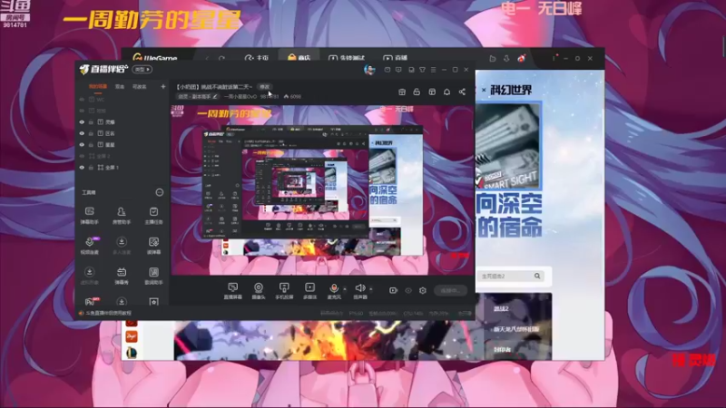Open the WeGame 直播 tab
The width and height of the screenshot is (726, 408).
[x=396, y=58]
